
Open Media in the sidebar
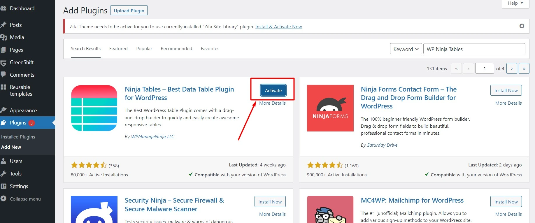(17, 37)
